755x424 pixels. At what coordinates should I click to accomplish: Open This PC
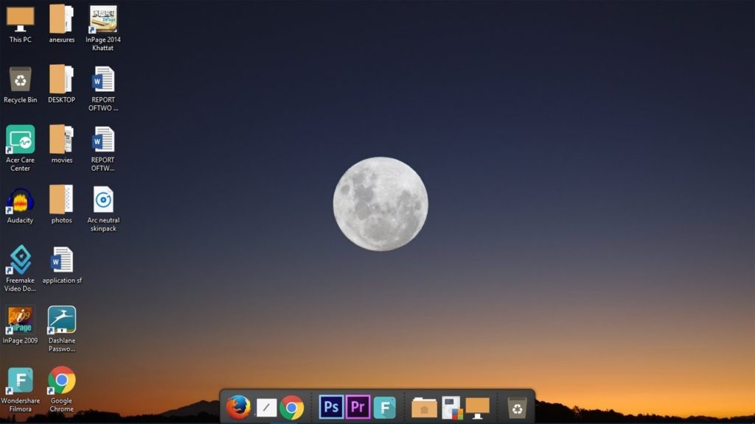(20, 16)
